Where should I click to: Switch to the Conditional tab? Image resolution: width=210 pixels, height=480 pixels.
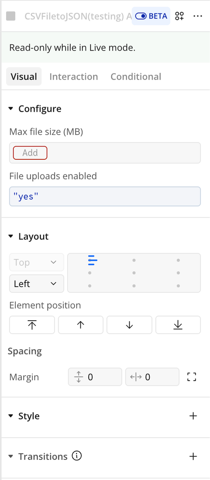(x=136, y=76)
